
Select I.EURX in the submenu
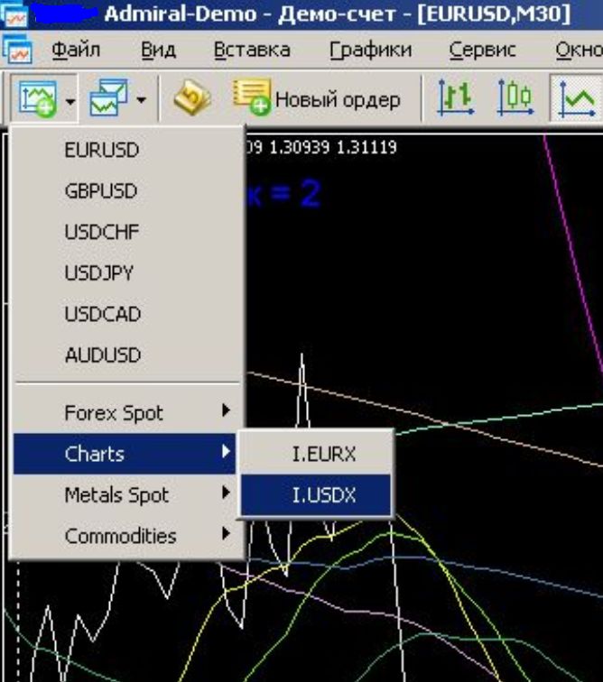316,454
